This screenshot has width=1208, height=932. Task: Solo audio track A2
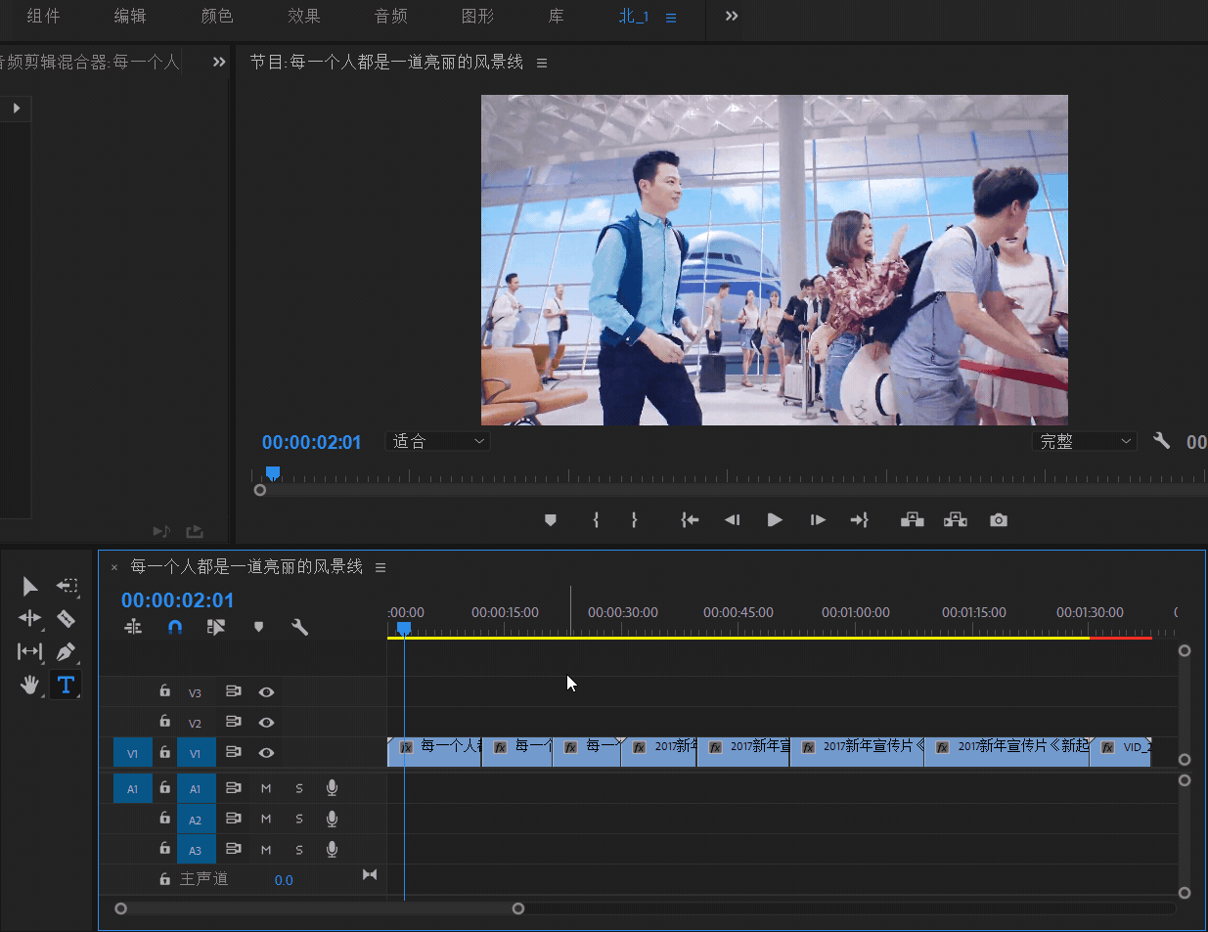click(x=299, y=819)
